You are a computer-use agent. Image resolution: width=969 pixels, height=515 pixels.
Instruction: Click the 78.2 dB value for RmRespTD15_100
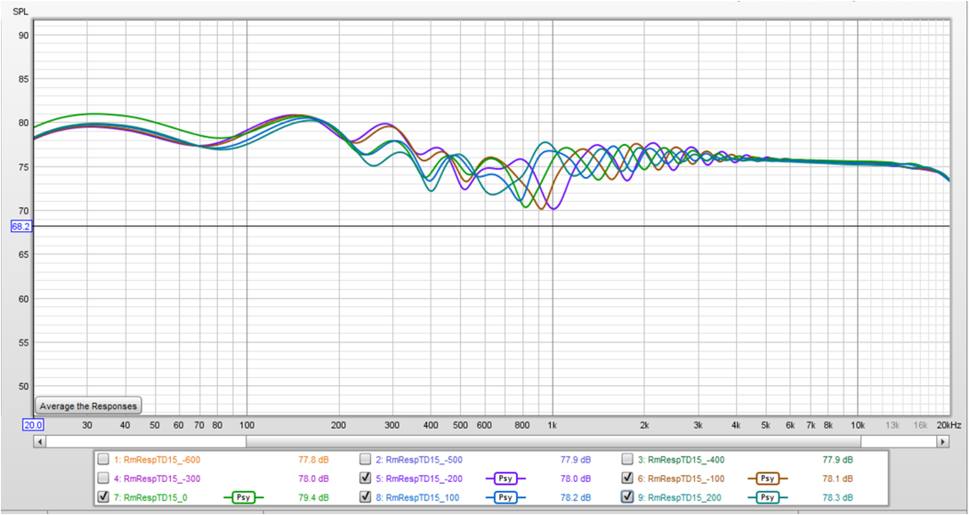coord(576,497)
